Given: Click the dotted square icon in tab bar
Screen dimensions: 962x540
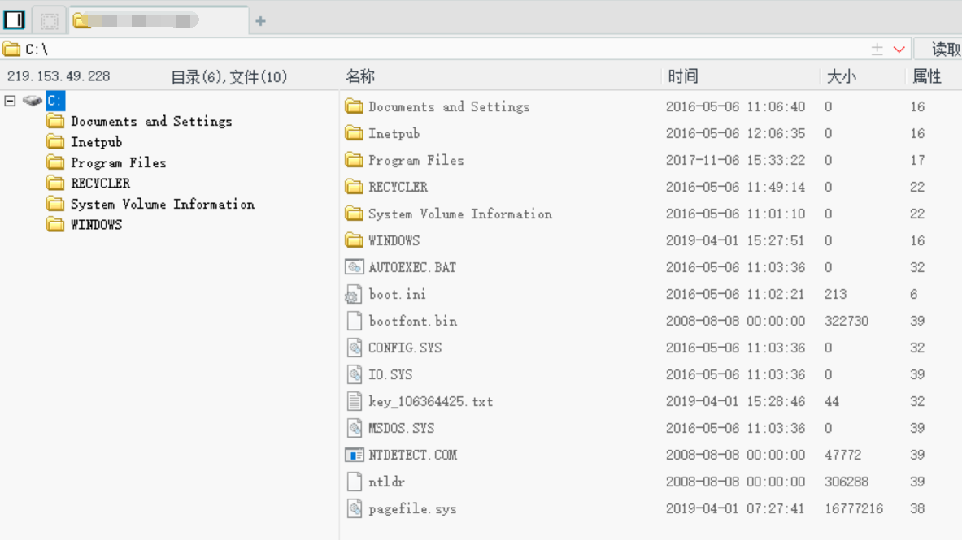Looking at the screenshot, I should pos(49,20).
